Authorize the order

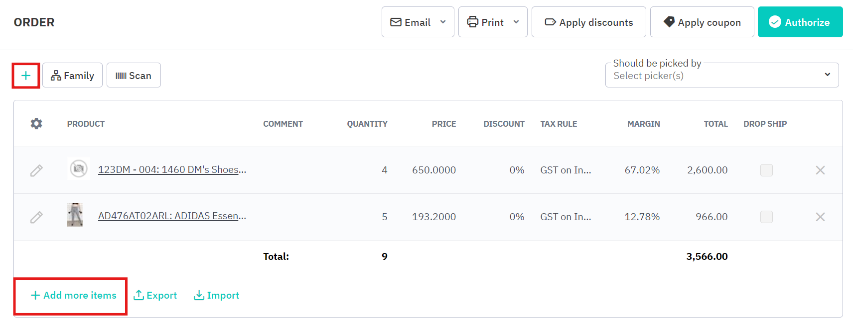(x=800, y=22)
